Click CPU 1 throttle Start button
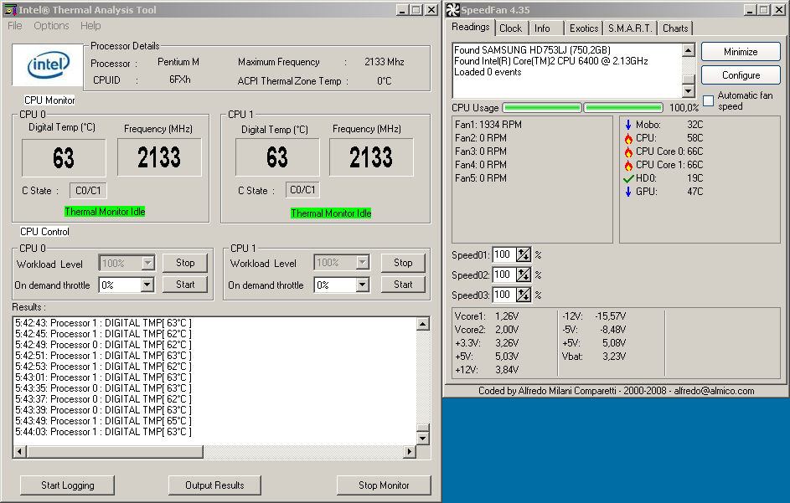The height and width of the screenshot is (503, 790). (x=403, y=285)
